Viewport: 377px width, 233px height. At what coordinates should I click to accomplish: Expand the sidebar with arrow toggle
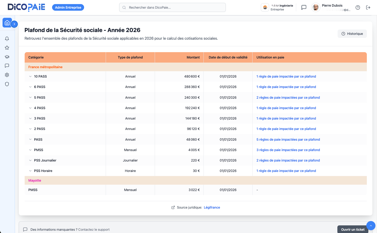14,24
